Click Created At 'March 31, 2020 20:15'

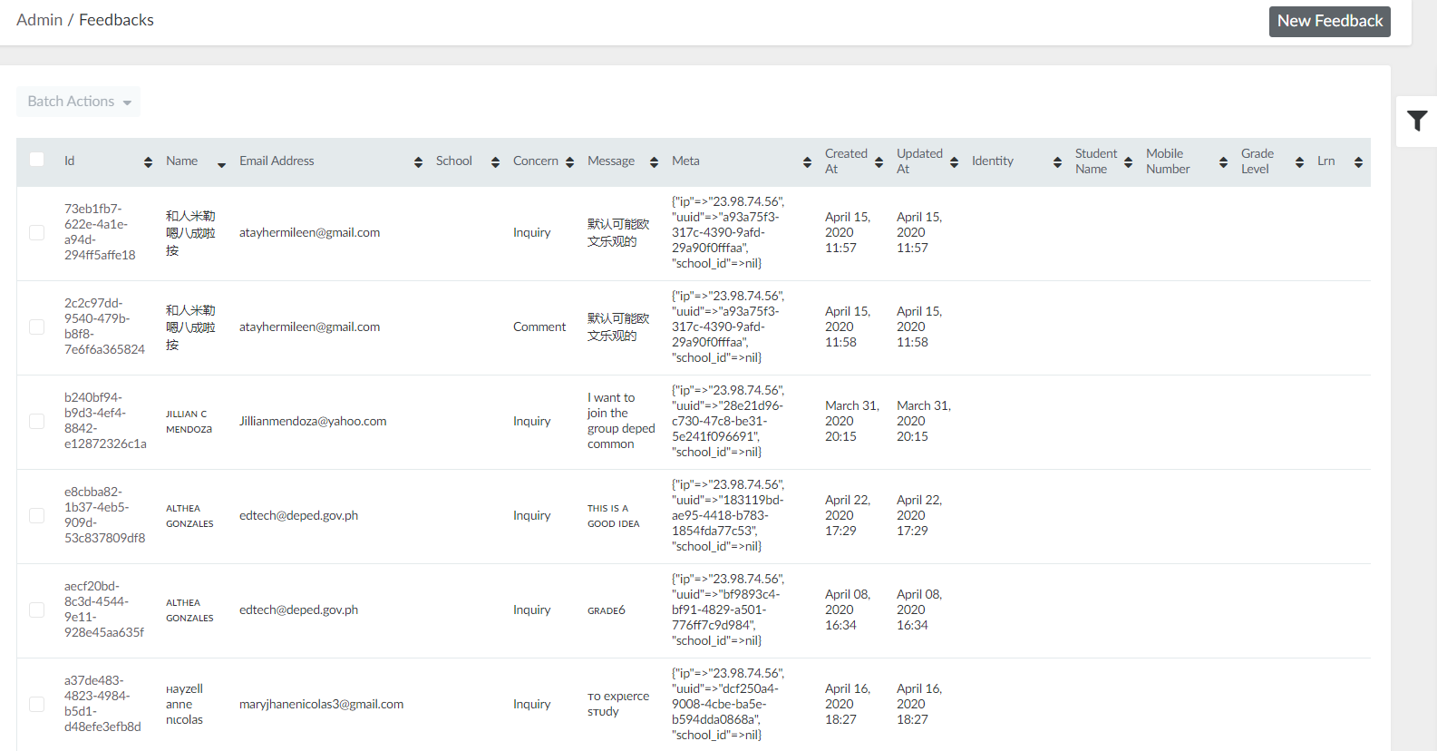(852, 421)
